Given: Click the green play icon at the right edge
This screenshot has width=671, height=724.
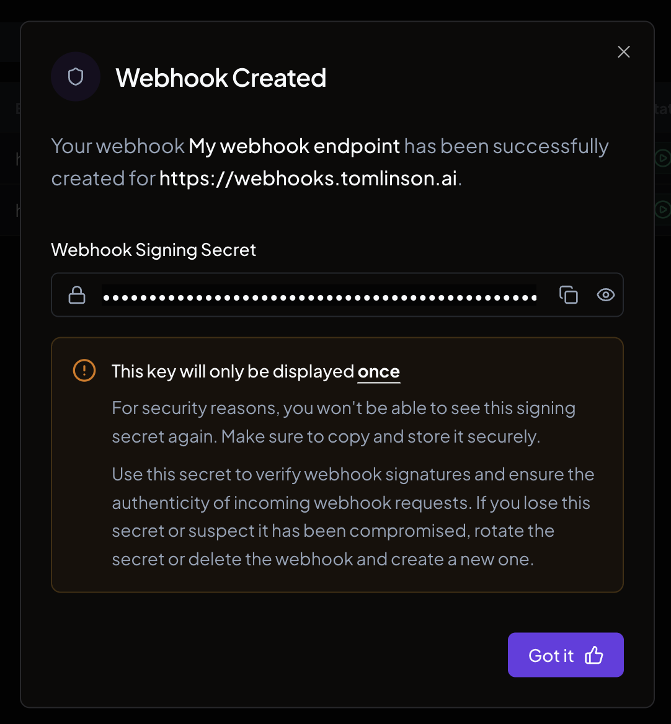Looking at the screenshot, I should (x=663, y=159).
